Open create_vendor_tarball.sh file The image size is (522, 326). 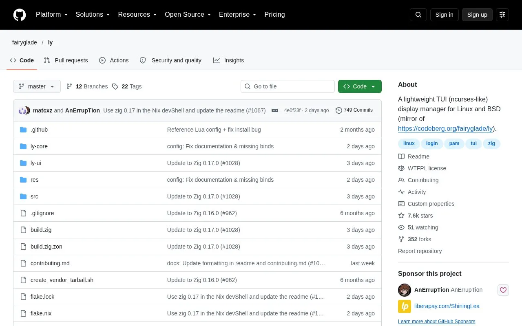62,280
